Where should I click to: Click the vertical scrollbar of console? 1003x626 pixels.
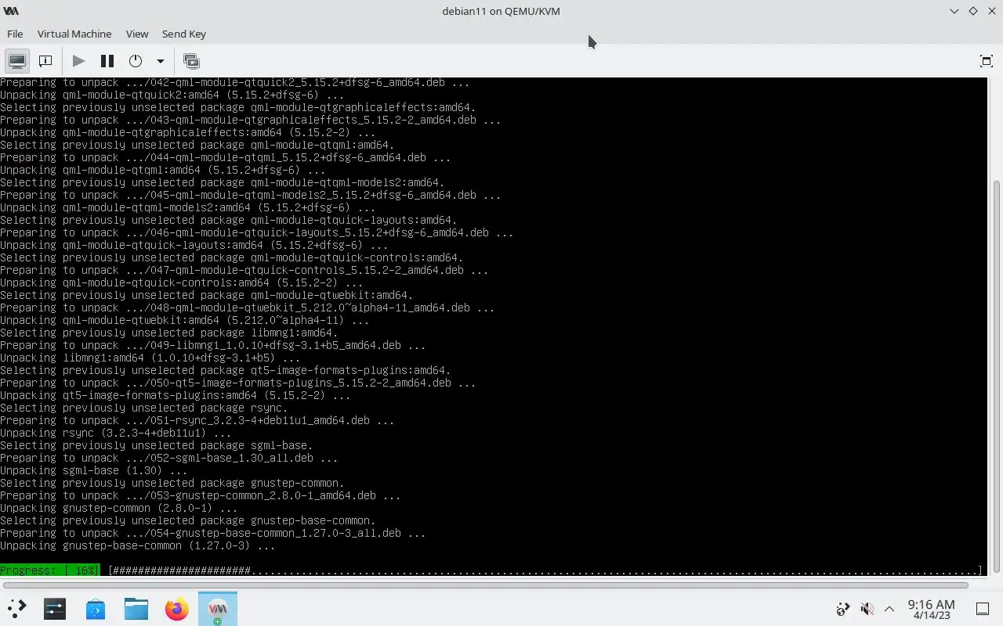tap(997, 376)
